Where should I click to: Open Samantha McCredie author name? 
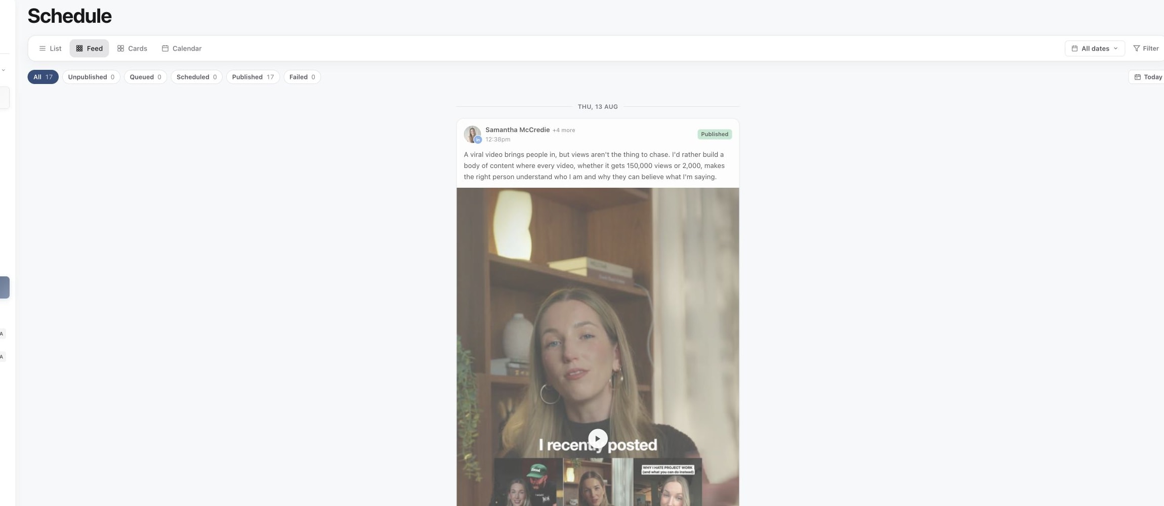coord(517,130)
